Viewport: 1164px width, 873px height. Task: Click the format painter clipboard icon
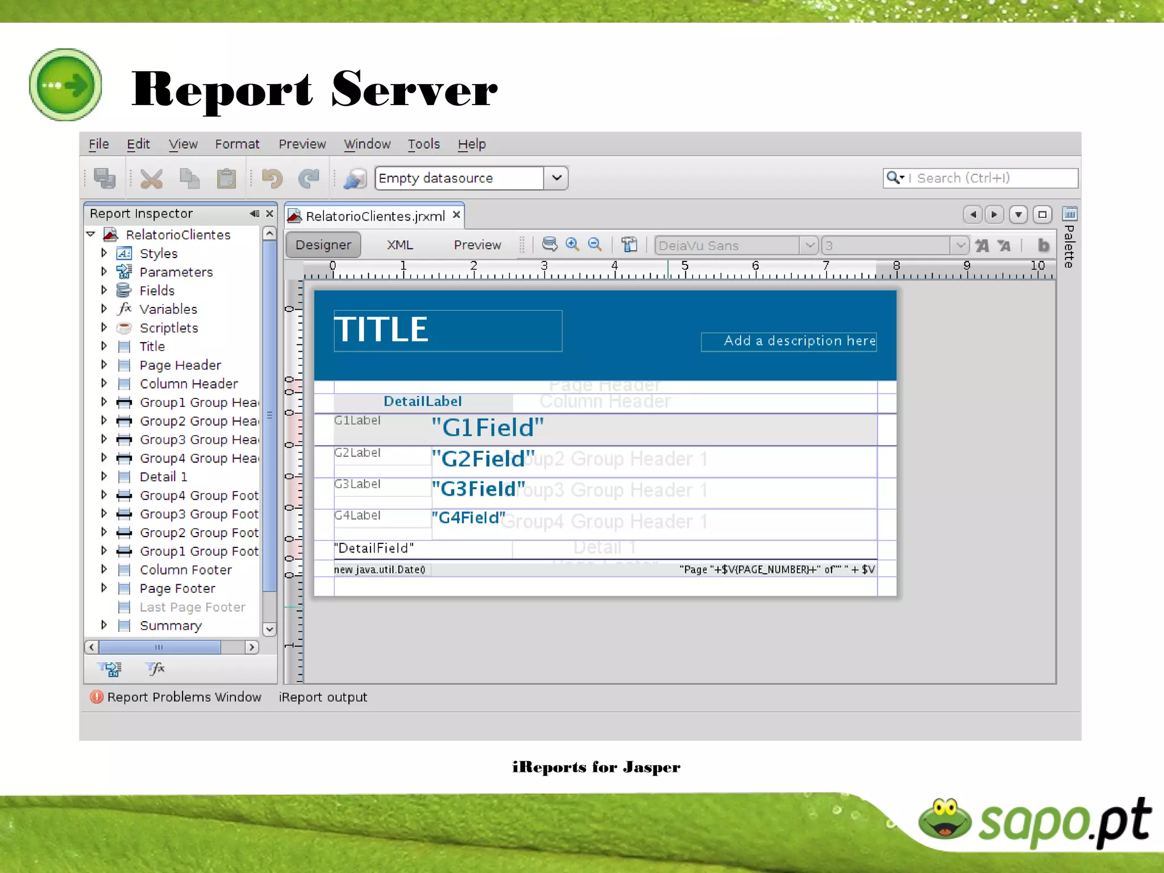[629, 244]
